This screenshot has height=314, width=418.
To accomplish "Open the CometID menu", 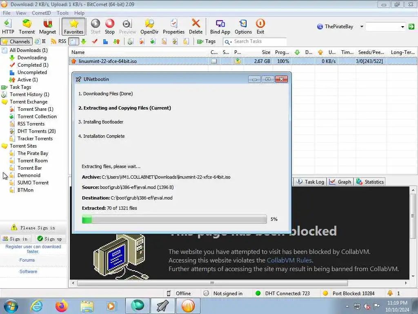I will (41, 13).
